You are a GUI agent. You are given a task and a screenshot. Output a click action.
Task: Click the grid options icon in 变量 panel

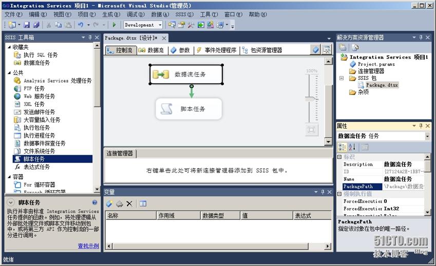point(143,204)
